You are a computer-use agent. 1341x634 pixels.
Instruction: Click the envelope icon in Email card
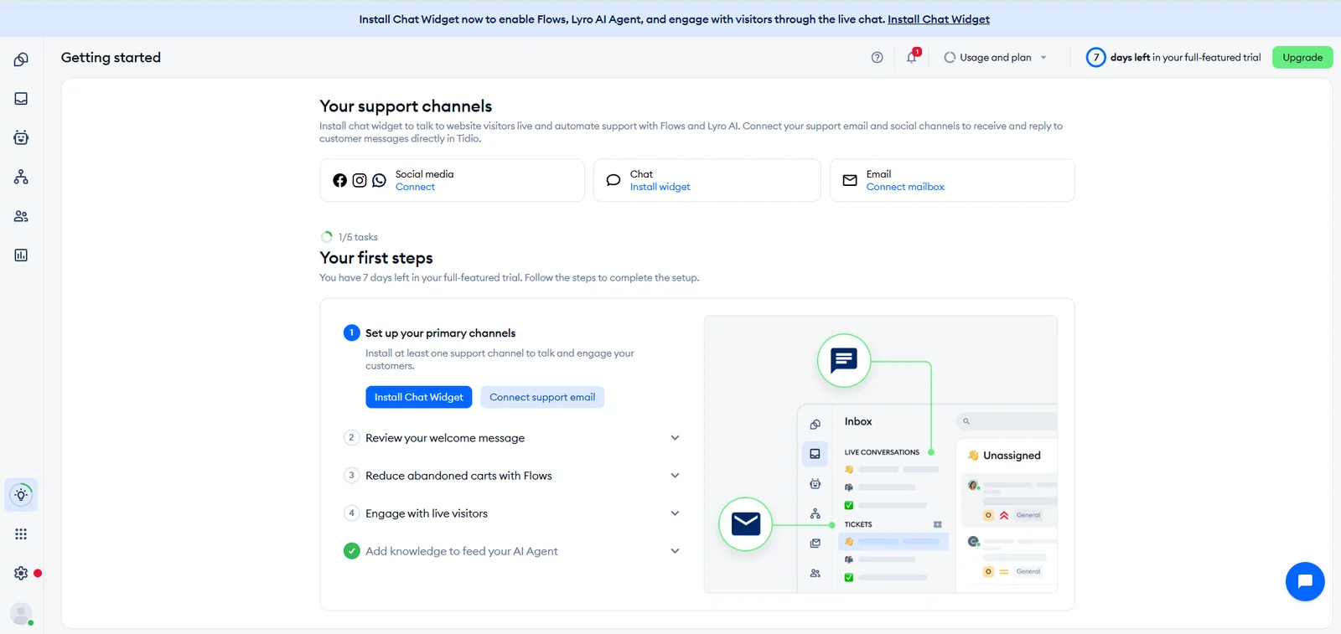850,180
